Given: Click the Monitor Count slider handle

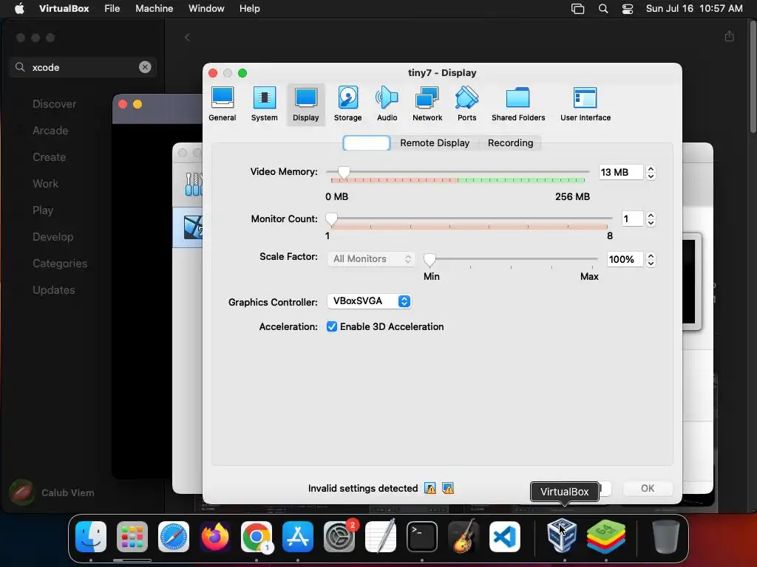Looking at the screenshot, I should tap(331, 219).
